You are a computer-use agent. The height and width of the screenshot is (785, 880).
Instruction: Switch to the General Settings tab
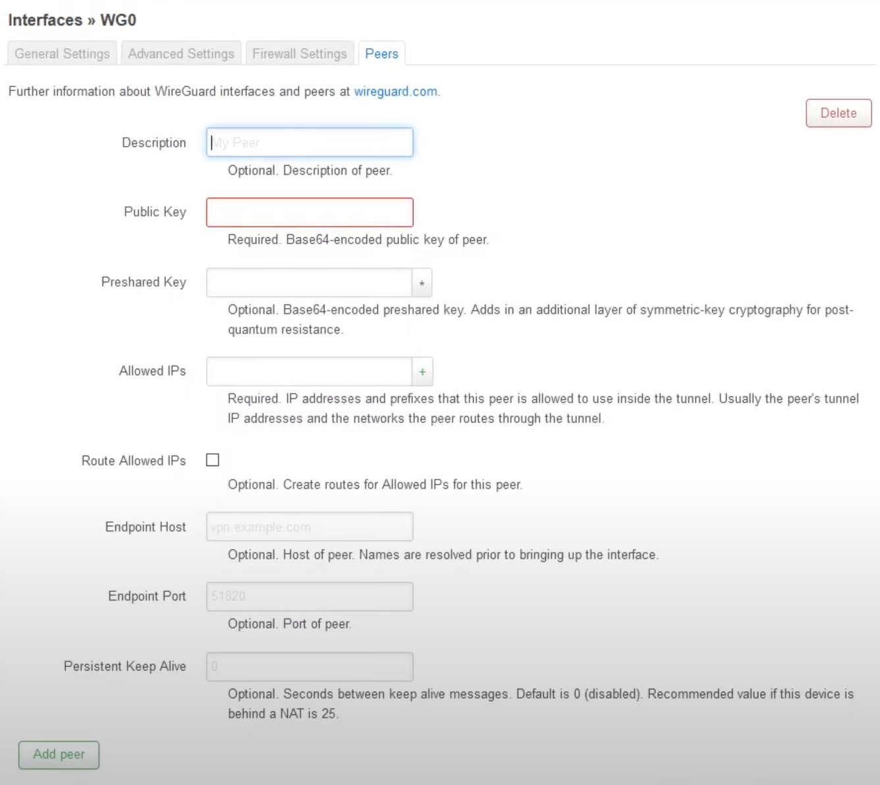[x=61, y=53]
